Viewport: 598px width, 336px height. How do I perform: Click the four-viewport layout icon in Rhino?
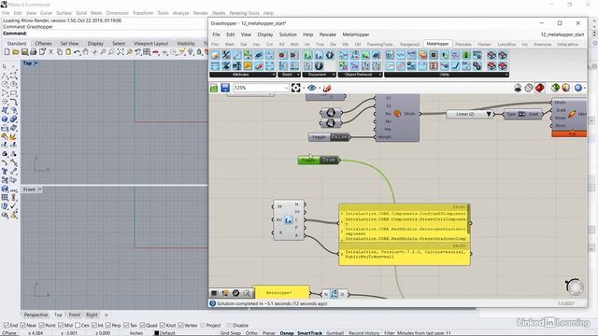point(147,52)
